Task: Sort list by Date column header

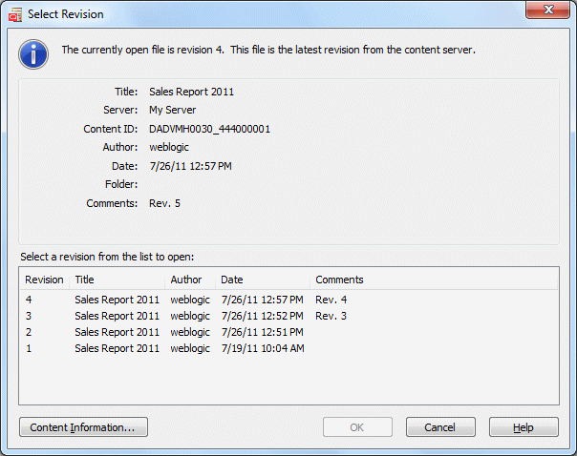Action: coord(263,280)
